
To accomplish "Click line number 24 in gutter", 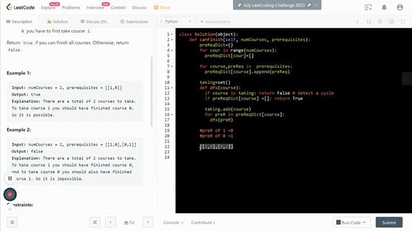I will 167,157.
